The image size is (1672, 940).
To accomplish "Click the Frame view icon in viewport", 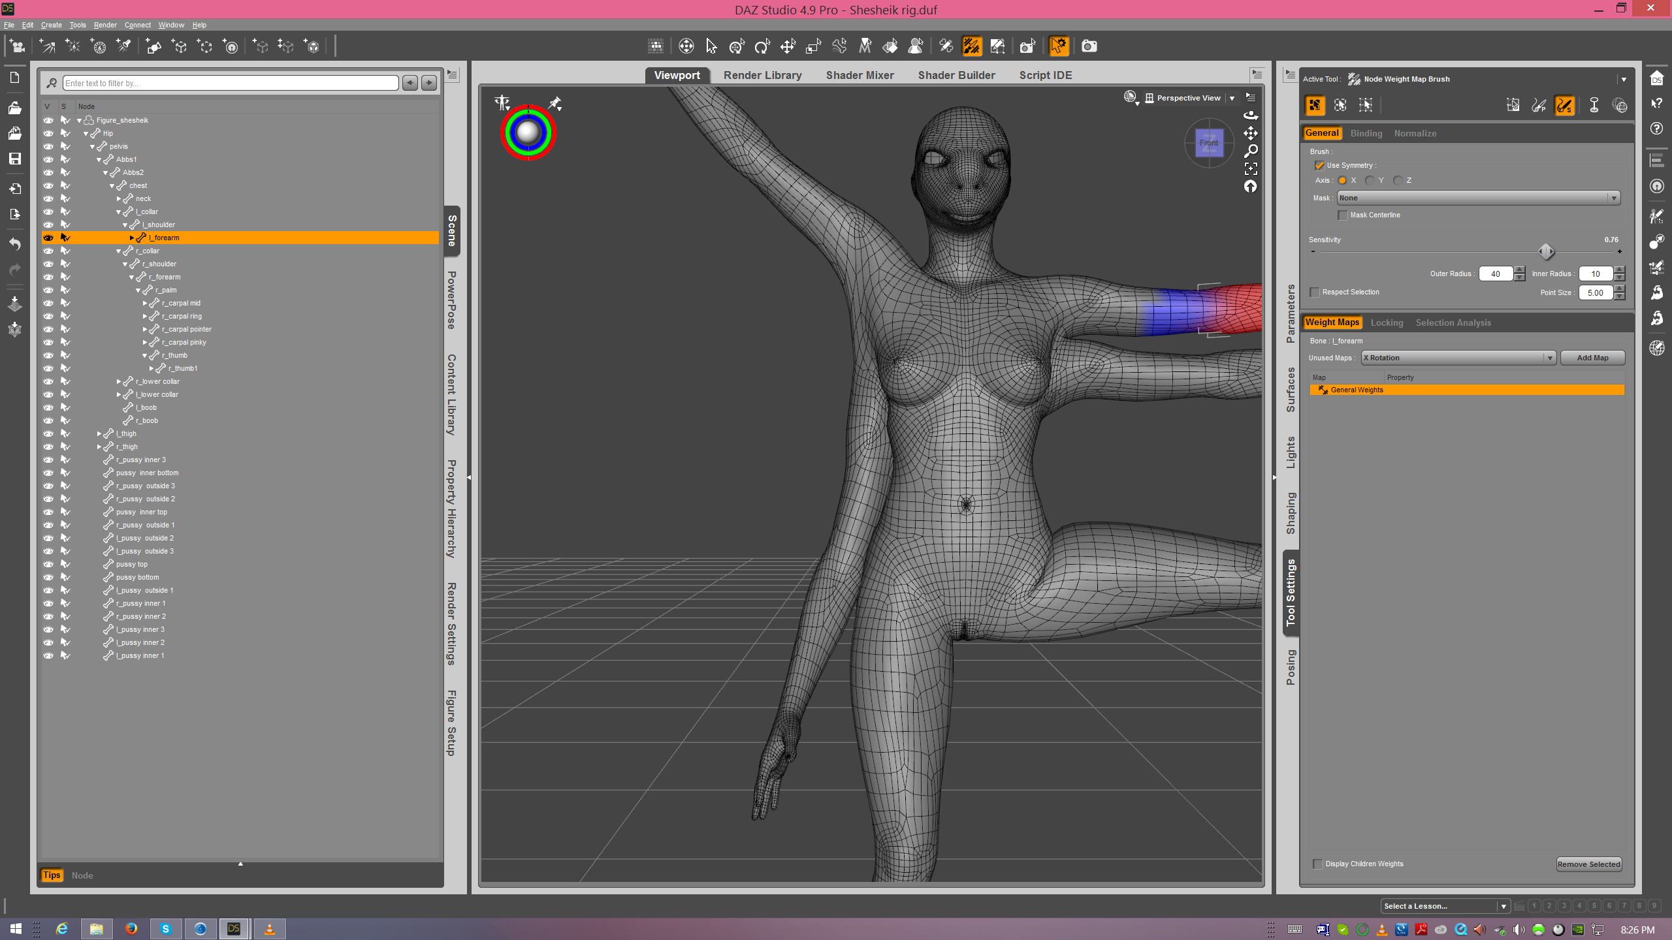I will coord(1250,169).
